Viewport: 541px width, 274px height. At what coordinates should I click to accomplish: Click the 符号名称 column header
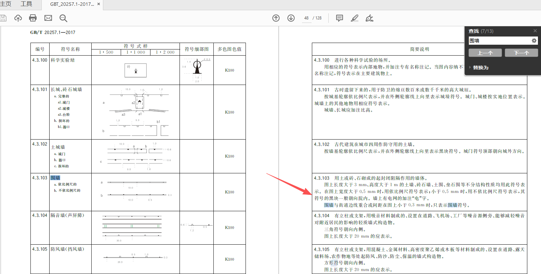coord(70,49)
